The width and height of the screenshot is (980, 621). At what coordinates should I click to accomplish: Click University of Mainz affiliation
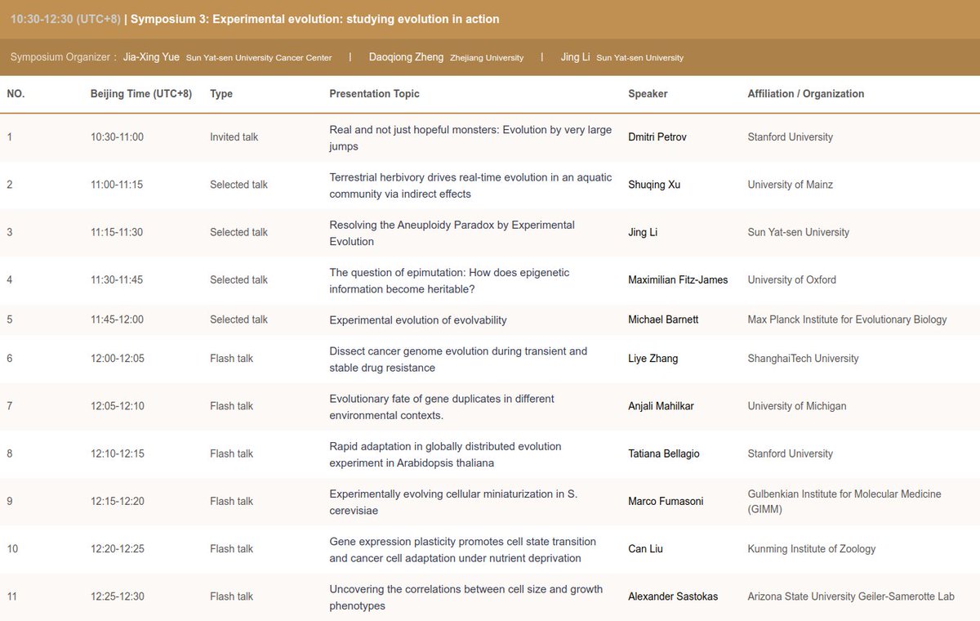(791, 185)
